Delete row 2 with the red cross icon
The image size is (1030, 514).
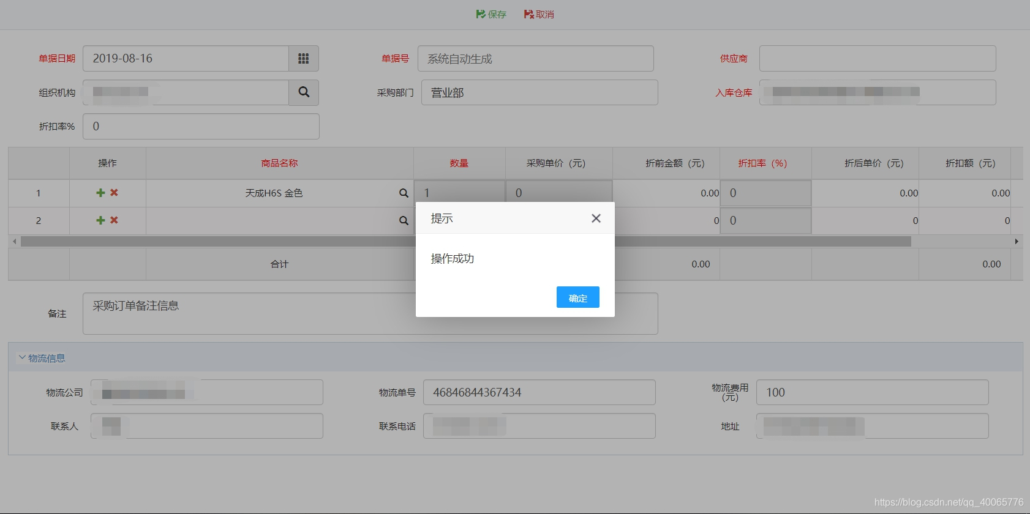[x=114, y=220]
